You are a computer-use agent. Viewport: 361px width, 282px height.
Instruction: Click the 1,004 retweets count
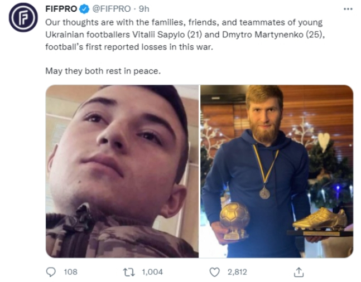pyautogui.click(x=152, y=272)
